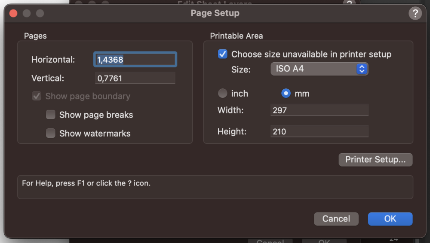Enable Show page breaks

tap(51, 115)
